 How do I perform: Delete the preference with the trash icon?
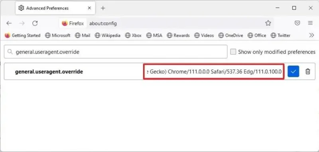click(308, 71)
